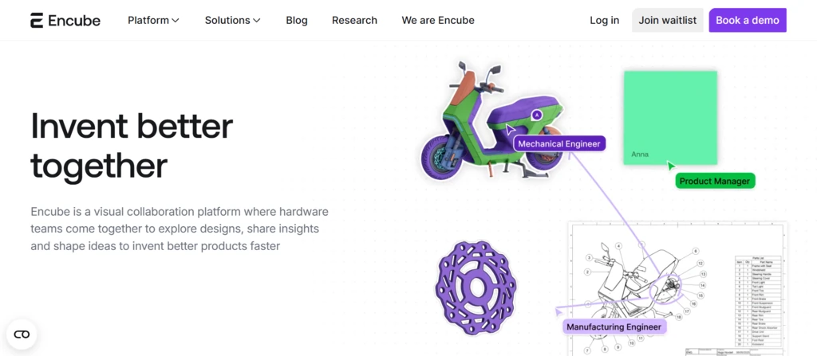
Task: Go to the Research page
Action: (354, 21)
